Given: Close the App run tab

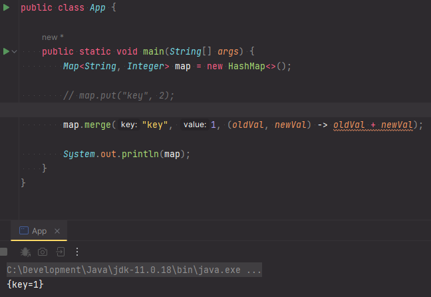Looking at the screenshot, I should (57, 231).
